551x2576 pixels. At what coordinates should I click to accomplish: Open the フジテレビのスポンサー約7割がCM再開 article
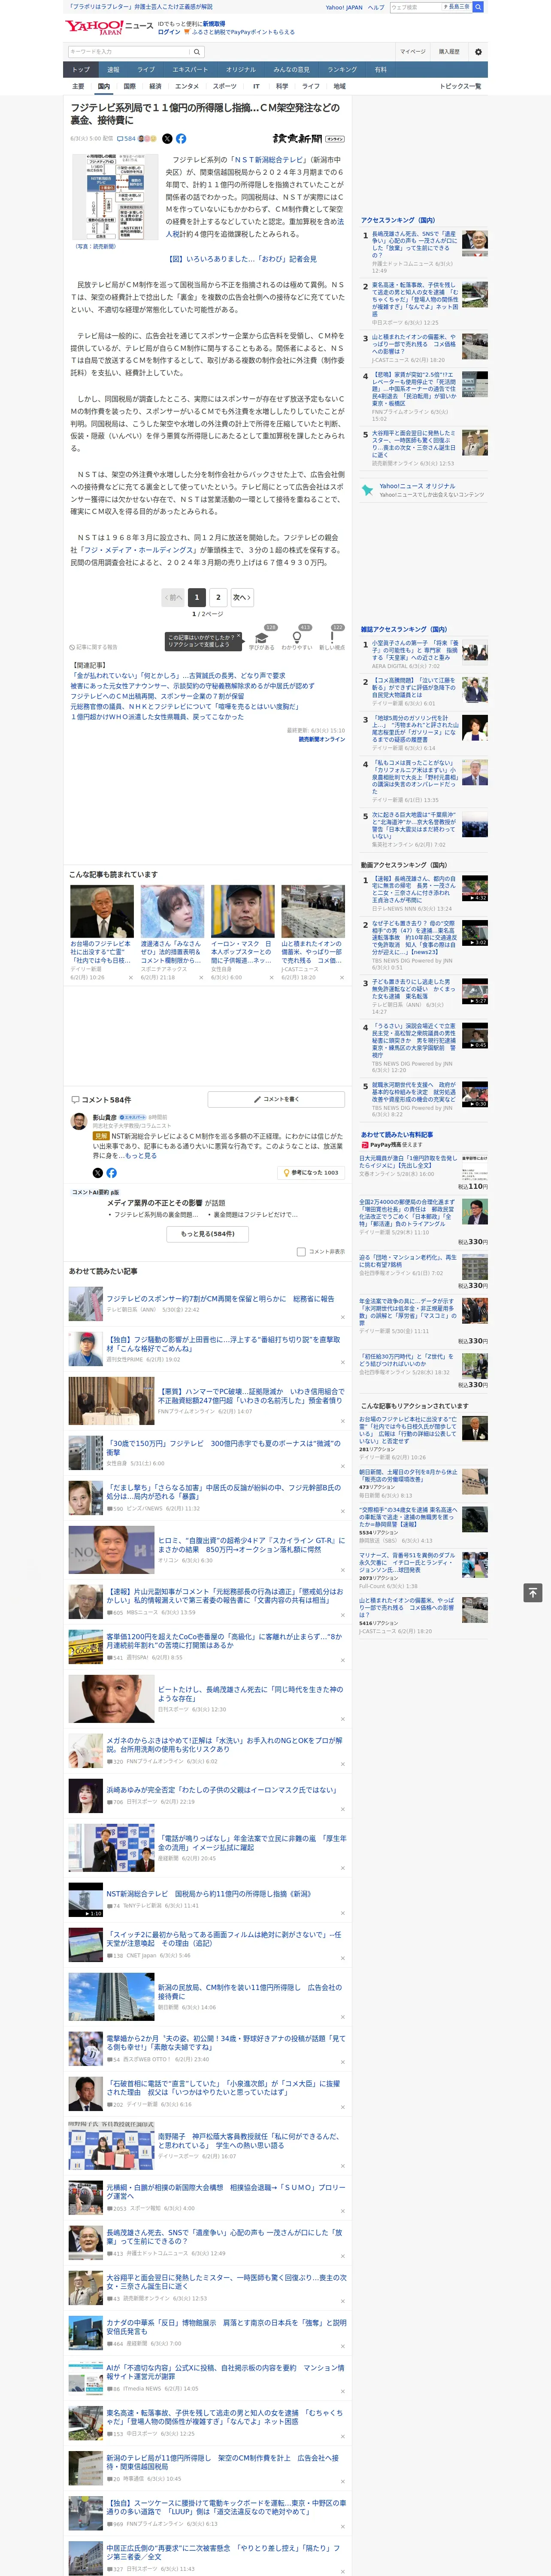(220, 1299)
